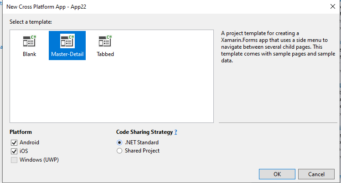Dismiss the dialog with Cancel
The width and height of the screenshot is (341, 183).
tap(316, 174)
